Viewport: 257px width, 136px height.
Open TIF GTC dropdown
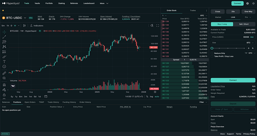click(251, 53)
